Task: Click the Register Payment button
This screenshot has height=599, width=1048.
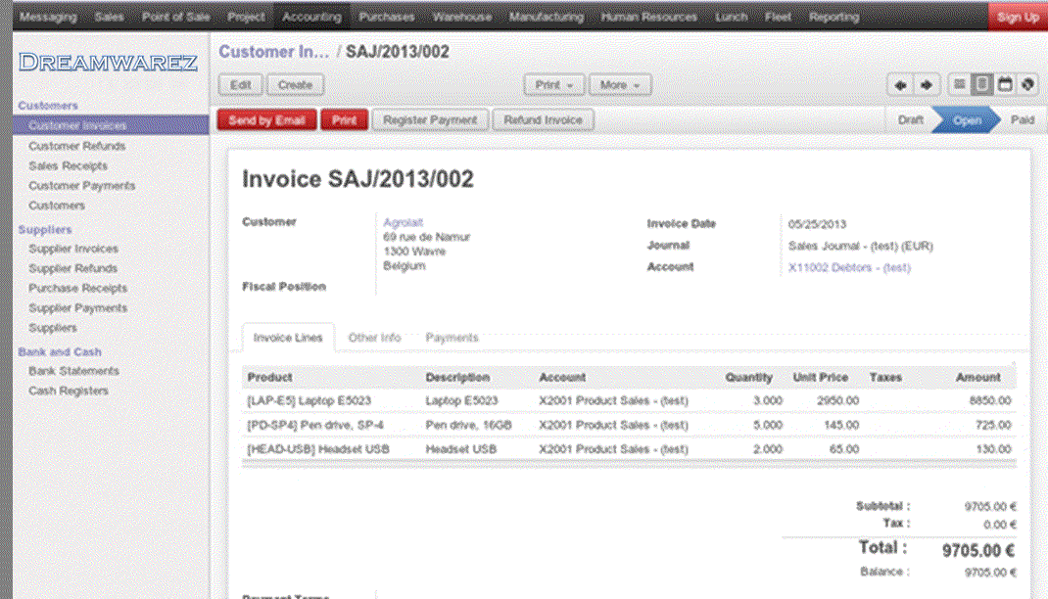Action: 429,119
